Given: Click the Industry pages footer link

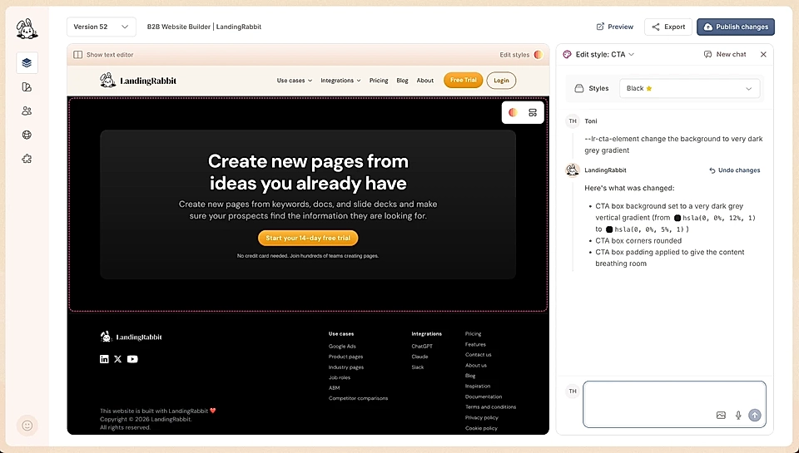Looking at the screenshot, I should click(346, 367).
